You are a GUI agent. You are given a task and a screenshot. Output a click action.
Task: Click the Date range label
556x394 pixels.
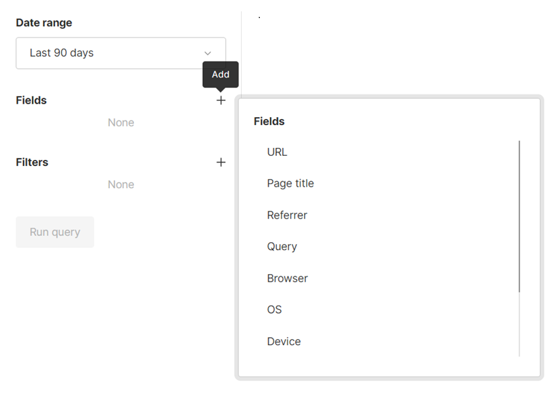click(44, 23)
